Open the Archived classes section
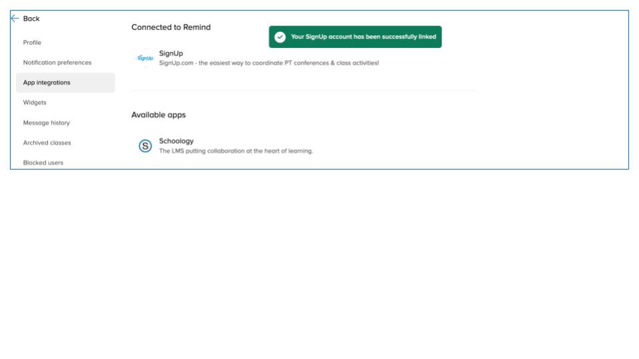Viewport: 639px width, 359px height. click(47, 143)
